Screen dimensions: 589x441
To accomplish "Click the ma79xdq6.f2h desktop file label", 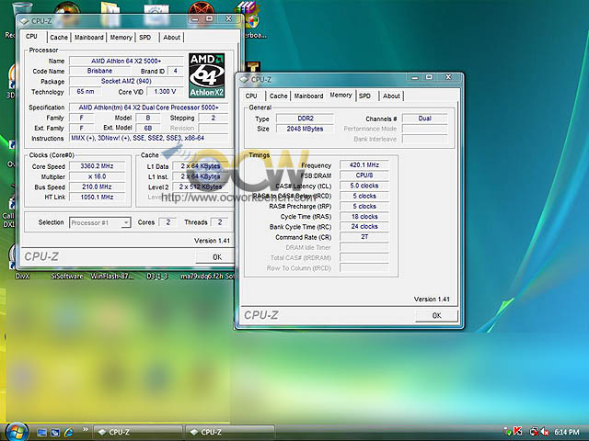I will coord(202,277).
